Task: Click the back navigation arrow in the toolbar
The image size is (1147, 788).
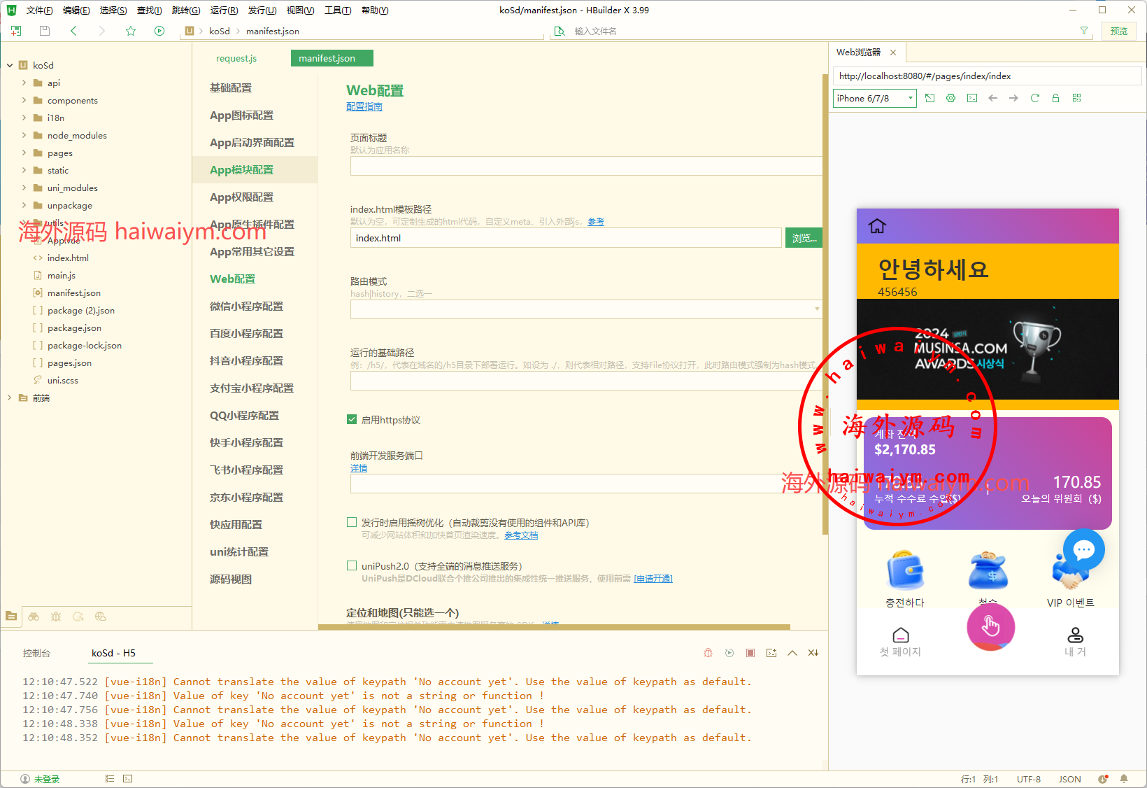Action: pos(73,31)
